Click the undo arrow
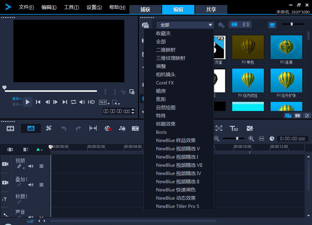Screen dimensions: 312x225 (64, 128)
